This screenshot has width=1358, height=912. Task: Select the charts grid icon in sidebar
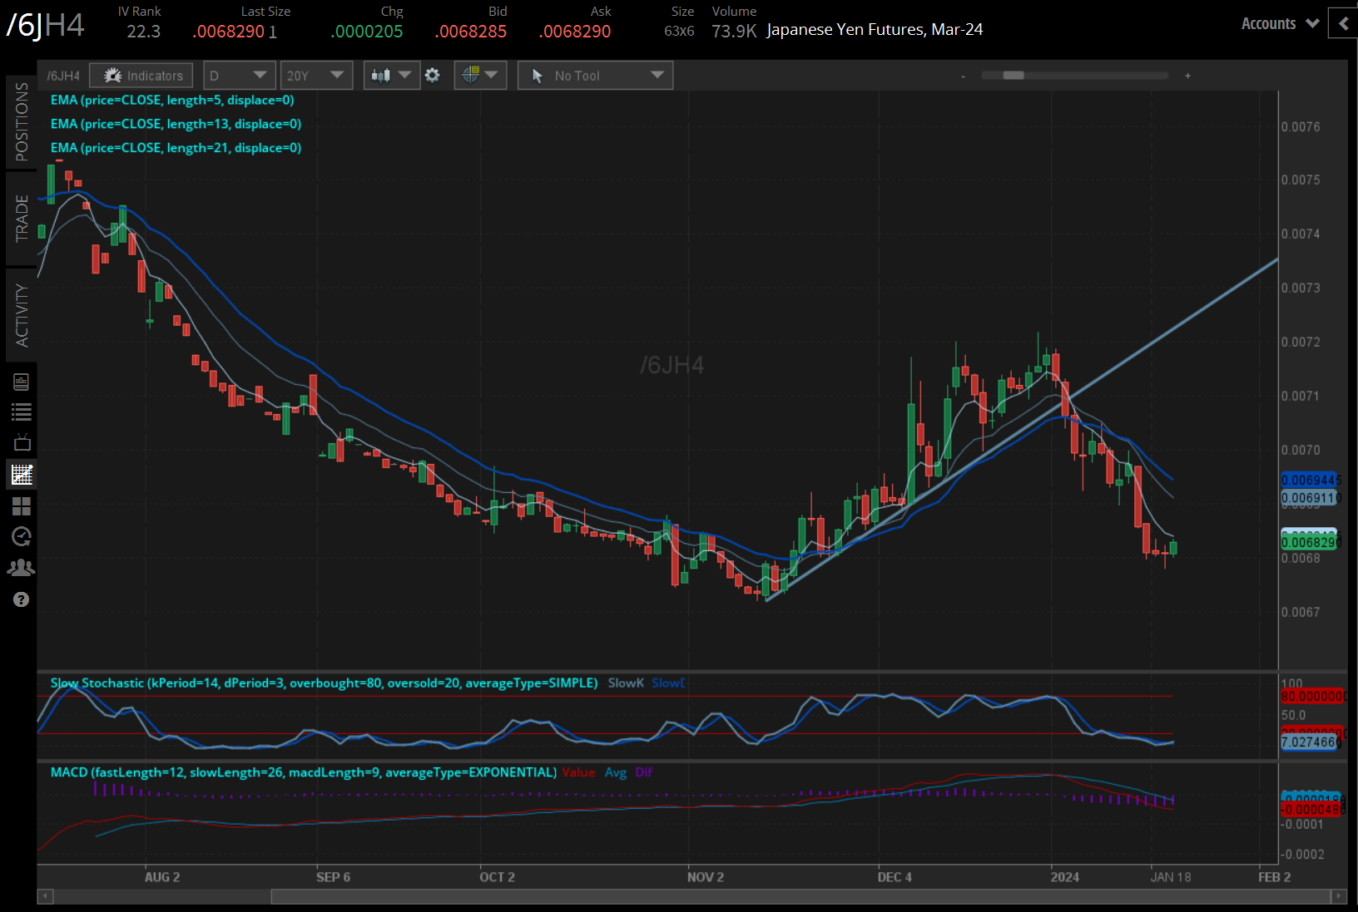[22, 475]
